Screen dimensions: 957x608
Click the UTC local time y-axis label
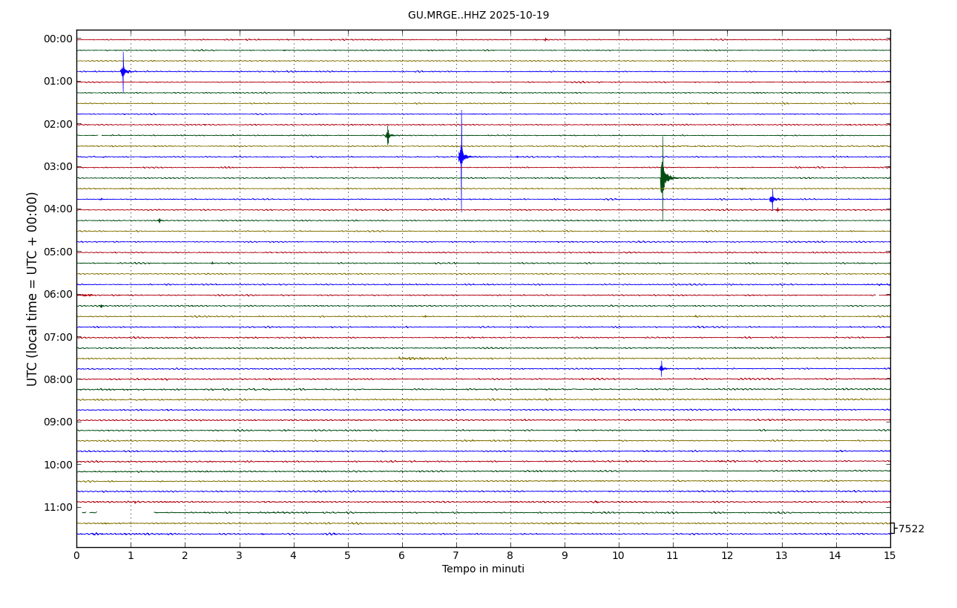(x=33, y=289)
